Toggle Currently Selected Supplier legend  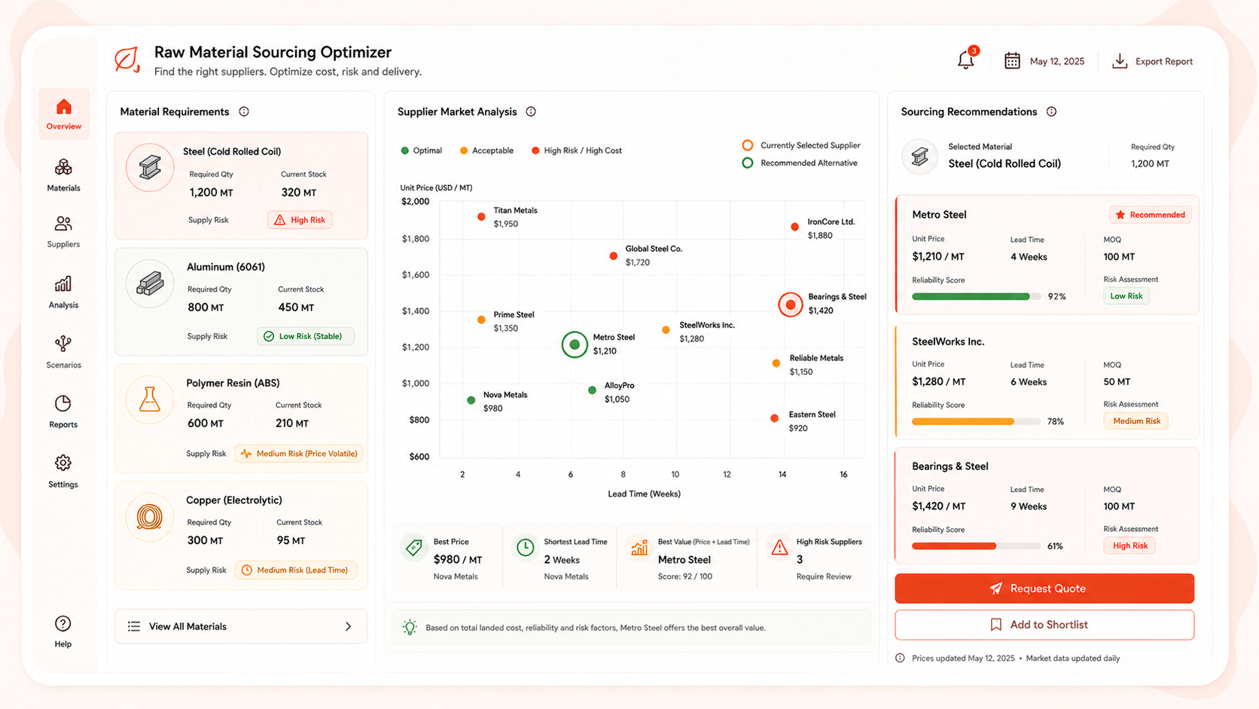tap(801, 145)
